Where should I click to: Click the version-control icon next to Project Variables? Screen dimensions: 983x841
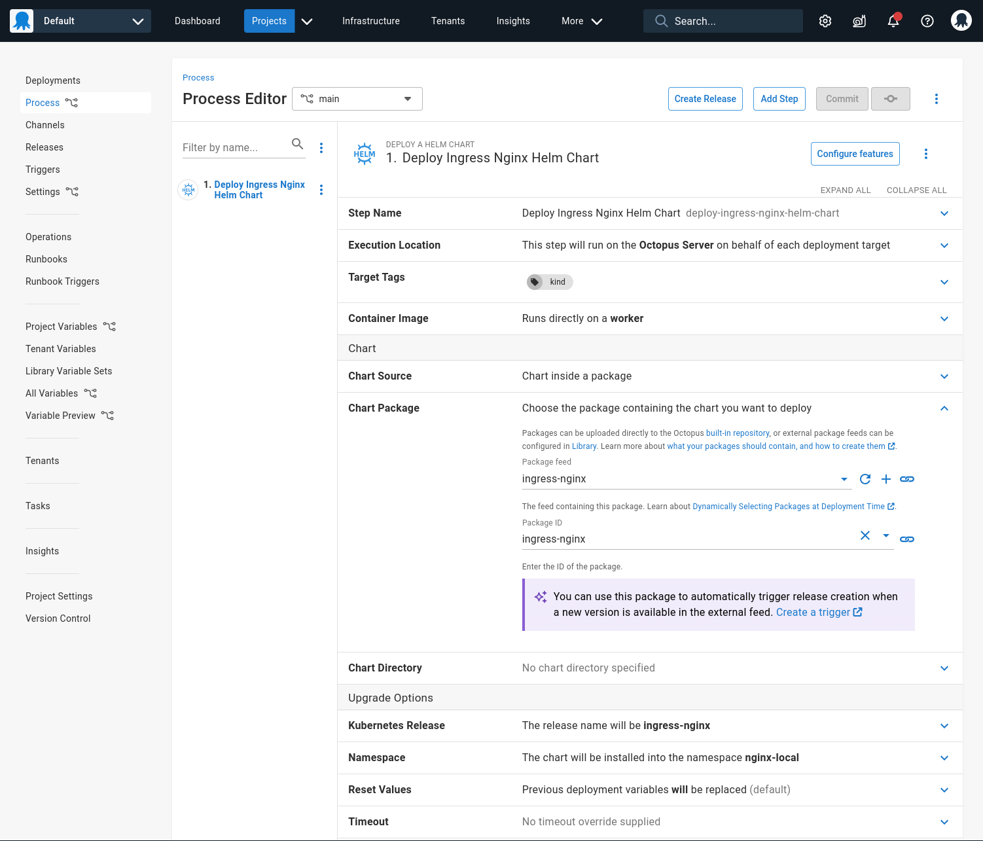point(109,327)
